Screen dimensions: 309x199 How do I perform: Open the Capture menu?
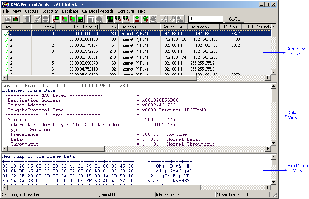coord(32,11)
